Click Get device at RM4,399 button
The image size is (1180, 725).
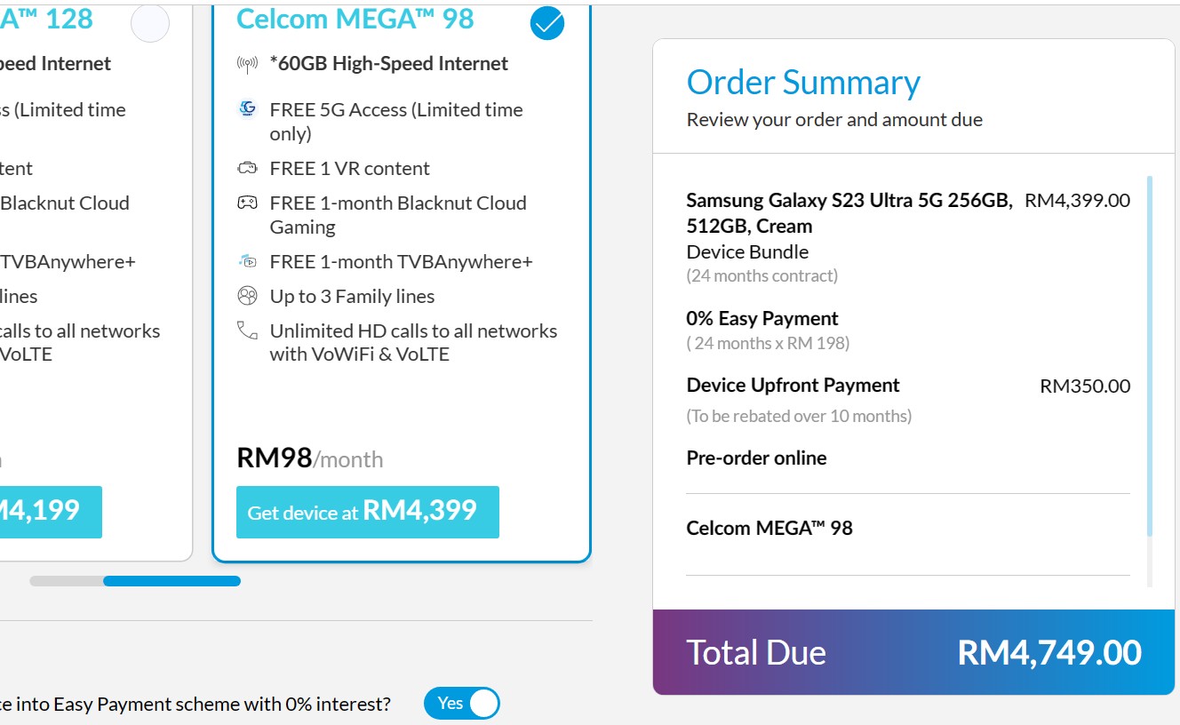click(x=368, y=512)
